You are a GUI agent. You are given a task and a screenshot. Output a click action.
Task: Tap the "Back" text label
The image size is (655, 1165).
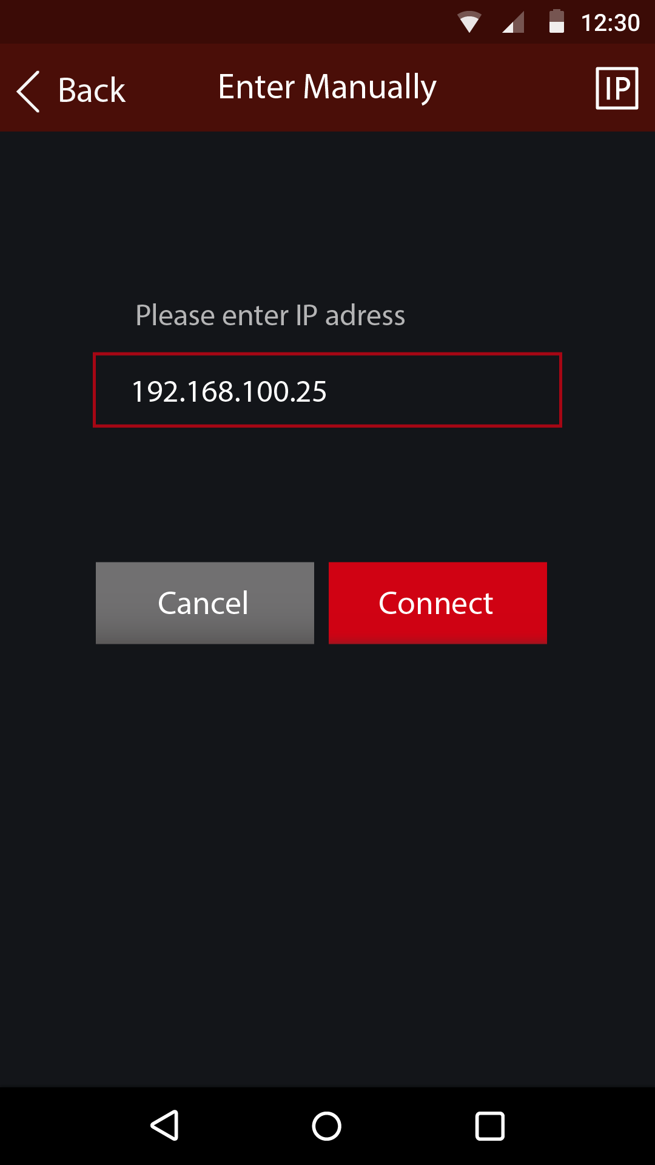pyautogui.click(x=92, y=90)
